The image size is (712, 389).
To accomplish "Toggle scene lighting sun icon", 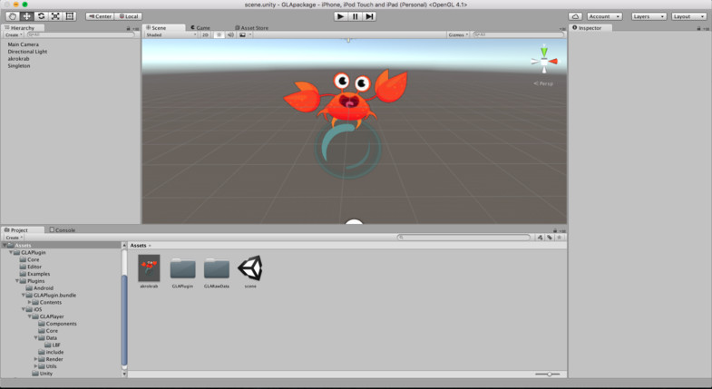I will 219,35.
